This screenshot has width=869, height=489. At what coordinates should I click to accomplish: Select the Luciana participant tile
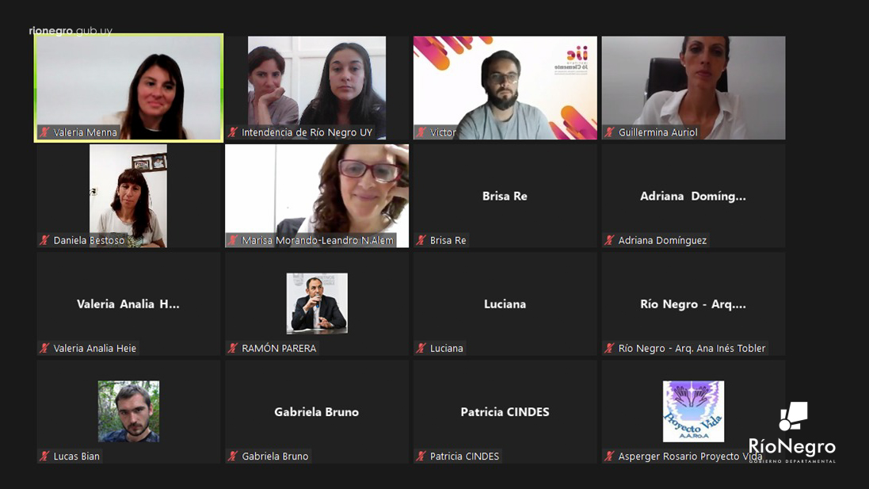coord(505,304)
